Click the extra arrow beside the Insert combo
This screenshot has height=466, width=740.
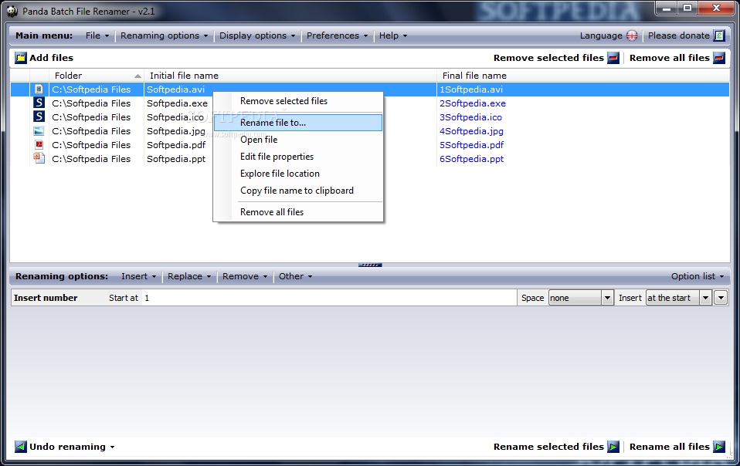pyautogui.click(x=721, y=298)
